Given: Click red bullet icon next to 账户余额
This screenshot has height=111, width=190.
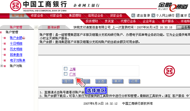Looking at the screenshot, I should [5, 38].
